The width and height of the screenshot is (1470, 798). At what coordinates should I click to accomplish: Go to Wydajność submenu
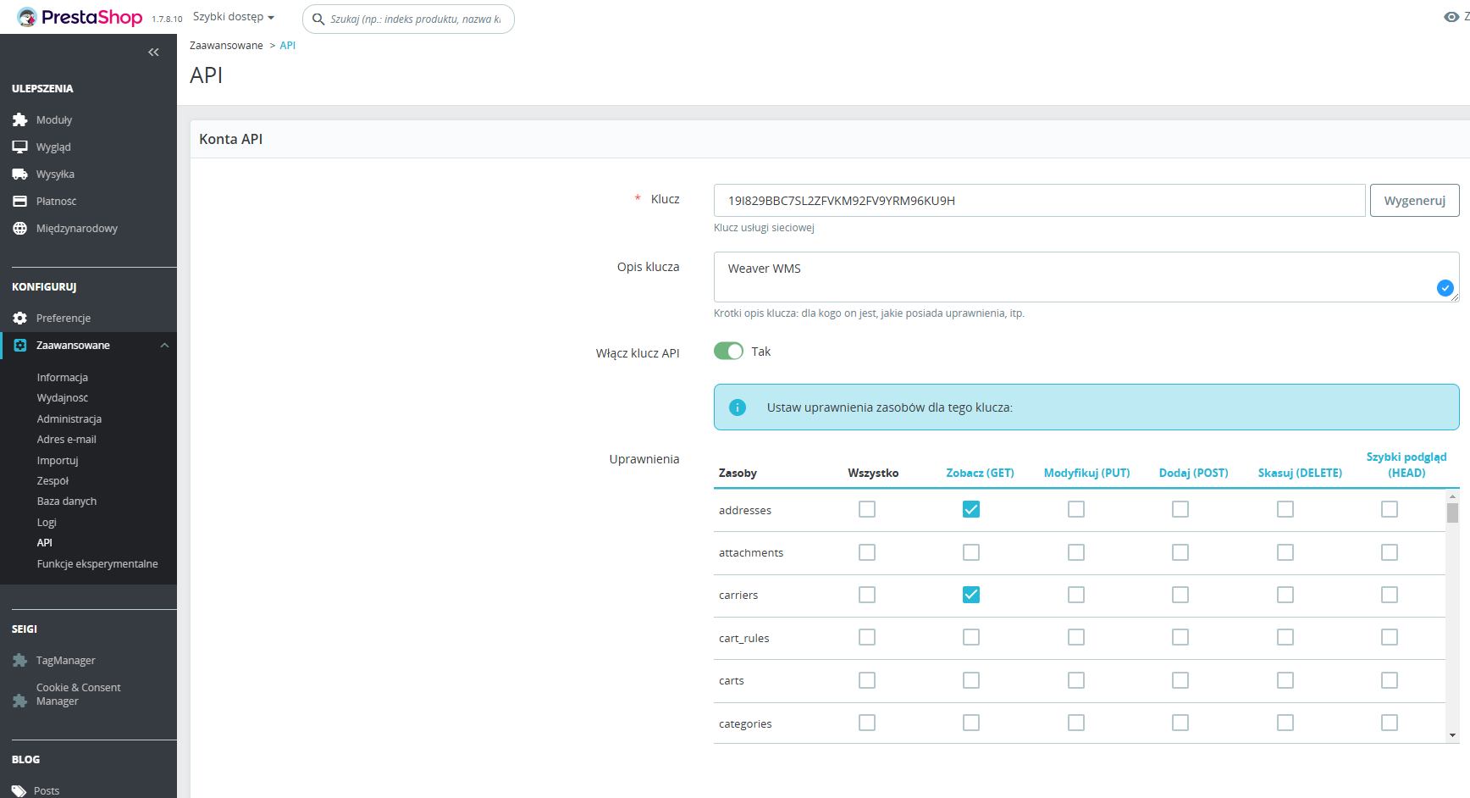point(63,397)
